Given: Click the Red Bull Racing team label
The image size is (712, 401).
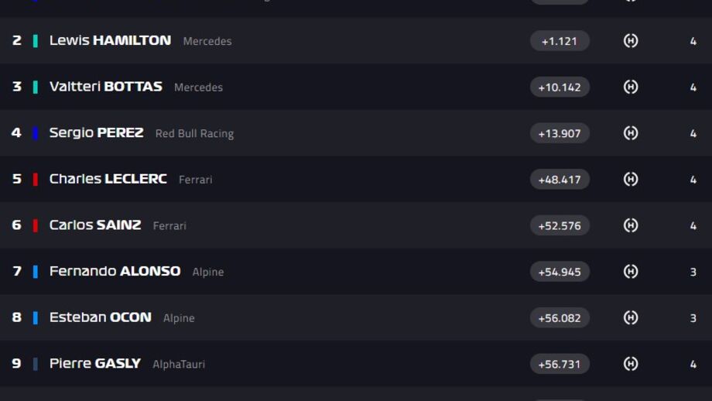Looking at the screenshot, I should [194, 133].
